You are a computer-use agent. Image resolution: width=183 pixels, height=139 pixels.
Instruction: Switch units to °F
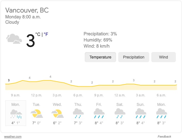(46, 34)
